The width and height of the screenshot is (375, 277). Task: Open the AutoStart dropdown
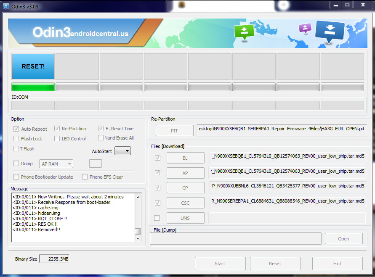123,151
